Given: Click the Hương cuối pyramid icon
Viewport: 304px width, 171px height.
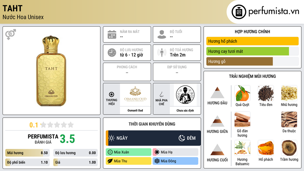Looking at the screenshot, I should (x=217, y=150).
